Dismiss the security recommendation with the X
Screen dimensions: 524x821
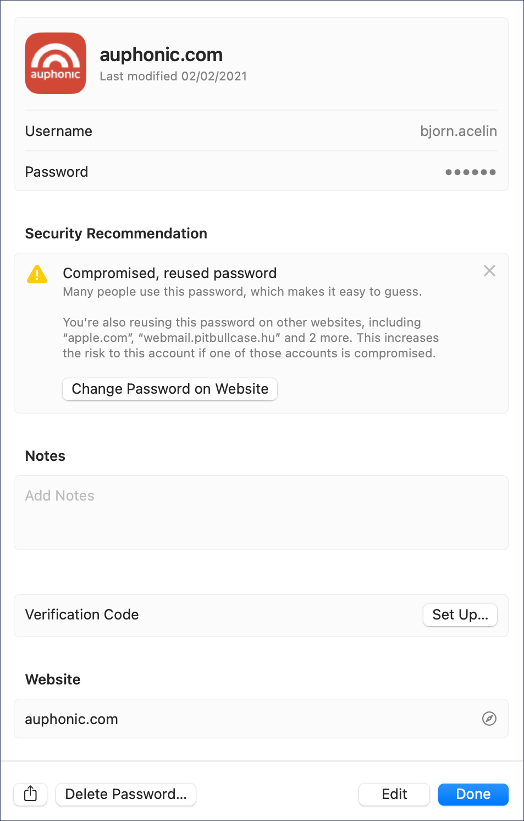pos(489,271)
